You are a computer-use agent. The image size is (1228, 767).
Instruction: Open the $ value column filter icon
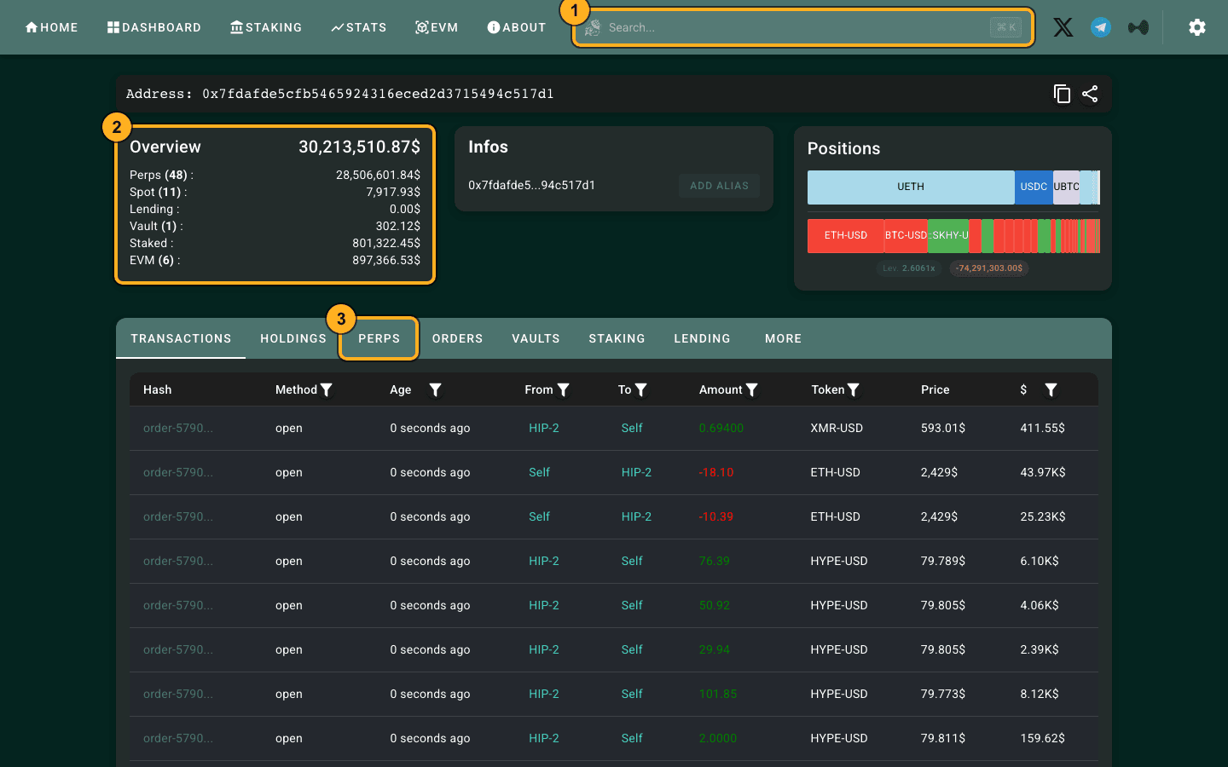coord(1051,389)
